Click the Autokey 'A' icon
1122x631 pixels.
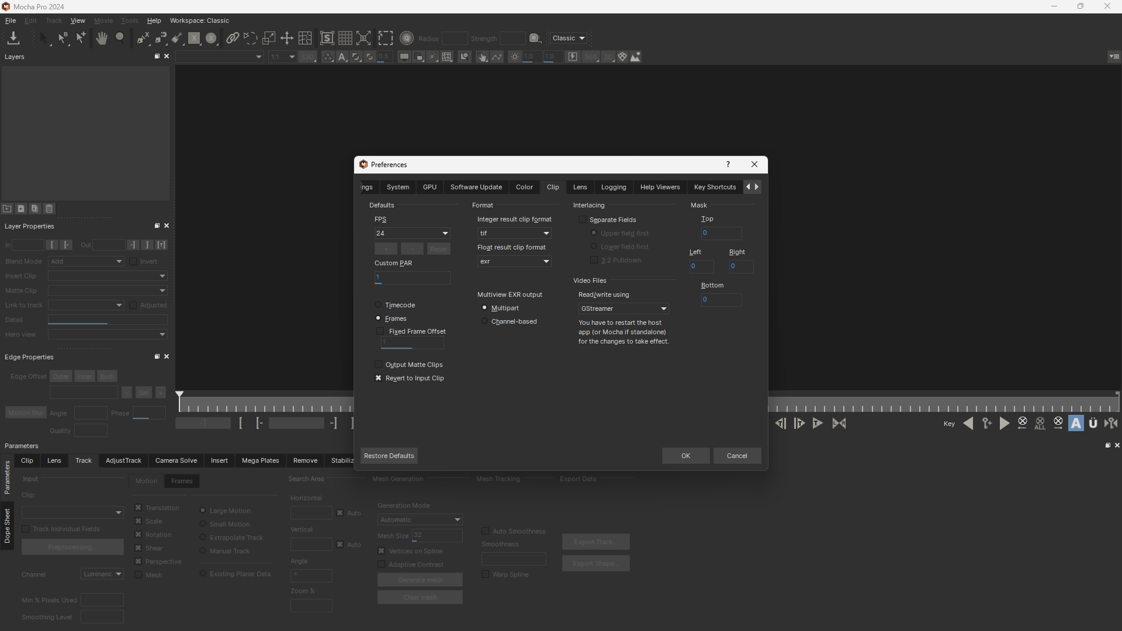1076,424
